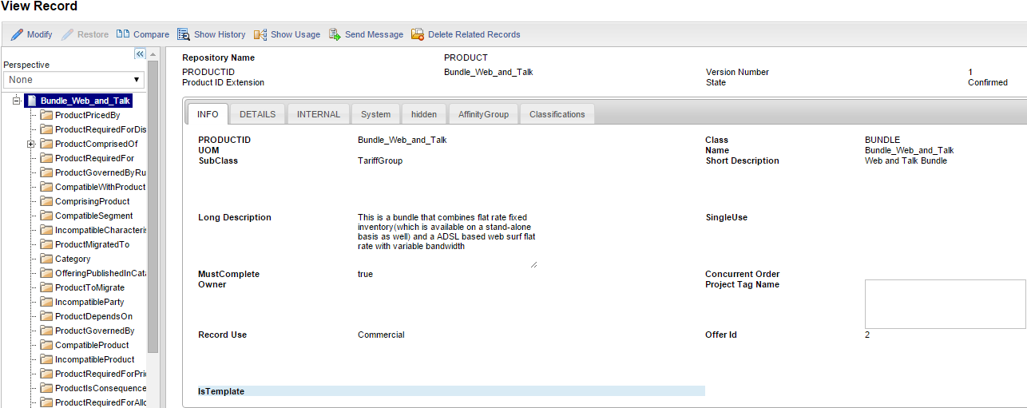Click the Show History icon
Image resolution: width=1027 pixels, height=408 pixels.
pos(183,34)
